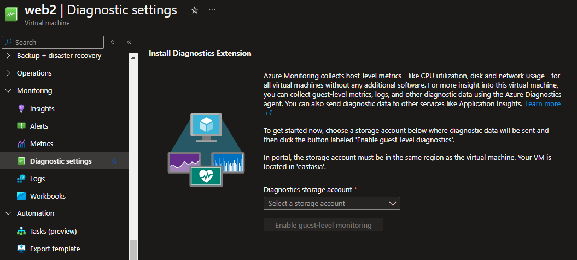
Task: Open the more options ellipsis menu
Action: [212, 10]
